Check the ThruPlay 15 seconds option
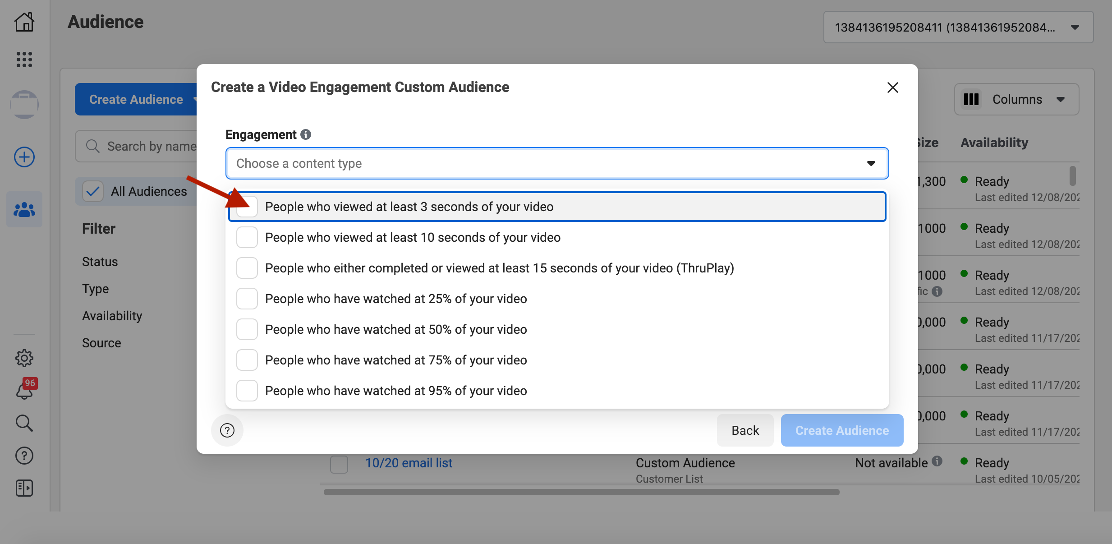The width and height of the screenshot is (1112, 544). (247, 268)
